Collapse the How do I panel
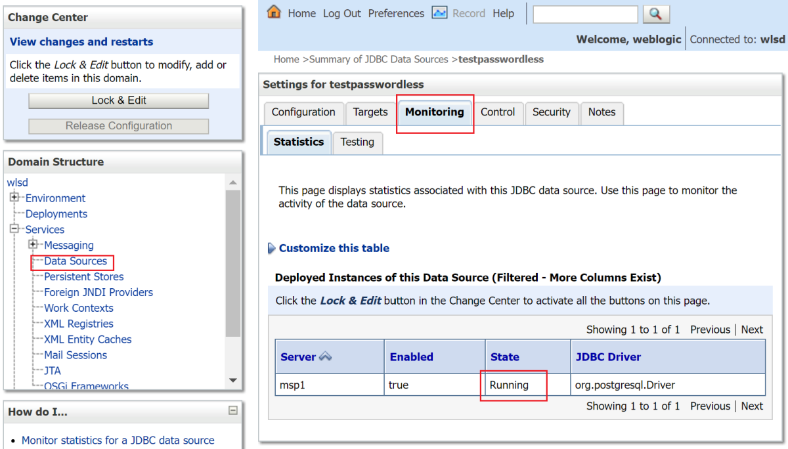 [x=232, y=411]
